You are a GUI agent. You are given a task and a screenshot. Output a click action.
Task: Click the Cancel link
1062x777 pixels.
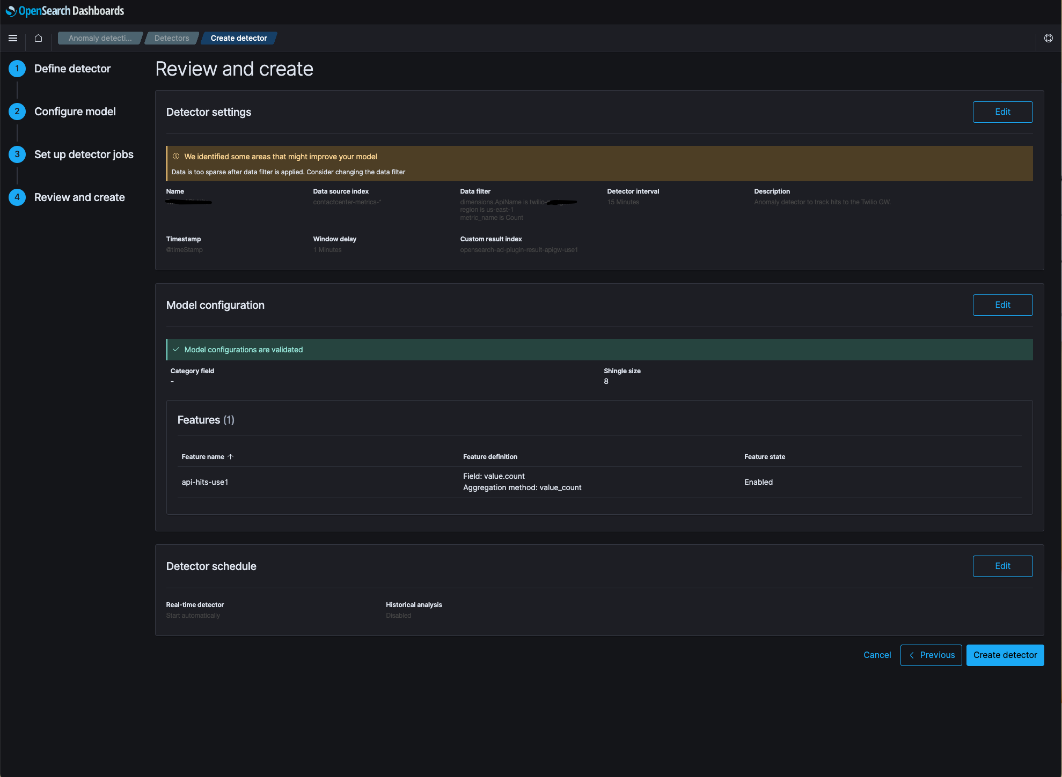pos(877,655)
